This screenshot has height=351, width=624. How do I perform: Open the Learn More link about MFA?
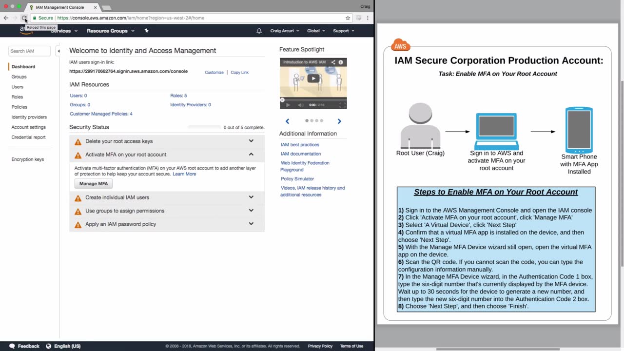click(184, 174)
